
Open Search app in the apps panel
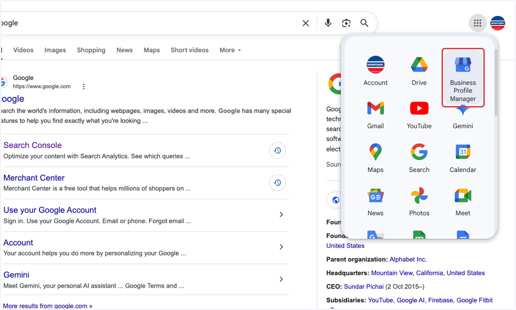click(419, 159)
